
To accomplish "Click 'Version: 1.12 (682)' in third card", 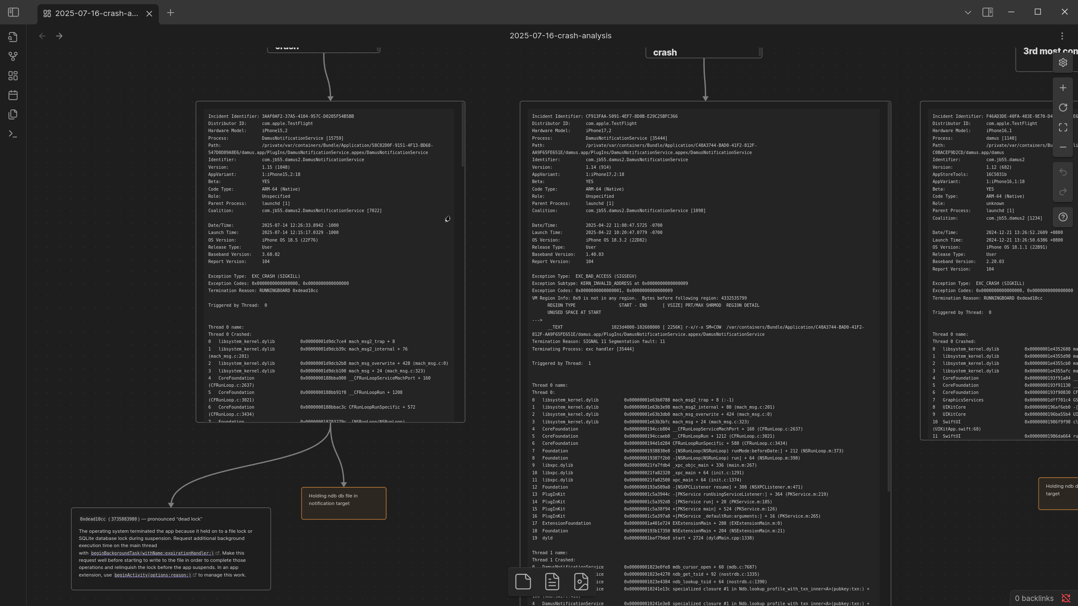I will click(972, 167).
